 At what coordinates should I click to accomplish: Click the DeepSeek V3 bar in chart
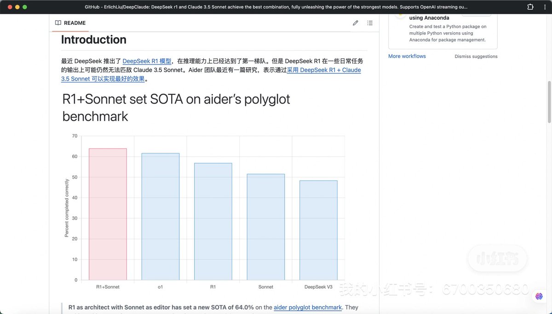click(x=318, y=230)
